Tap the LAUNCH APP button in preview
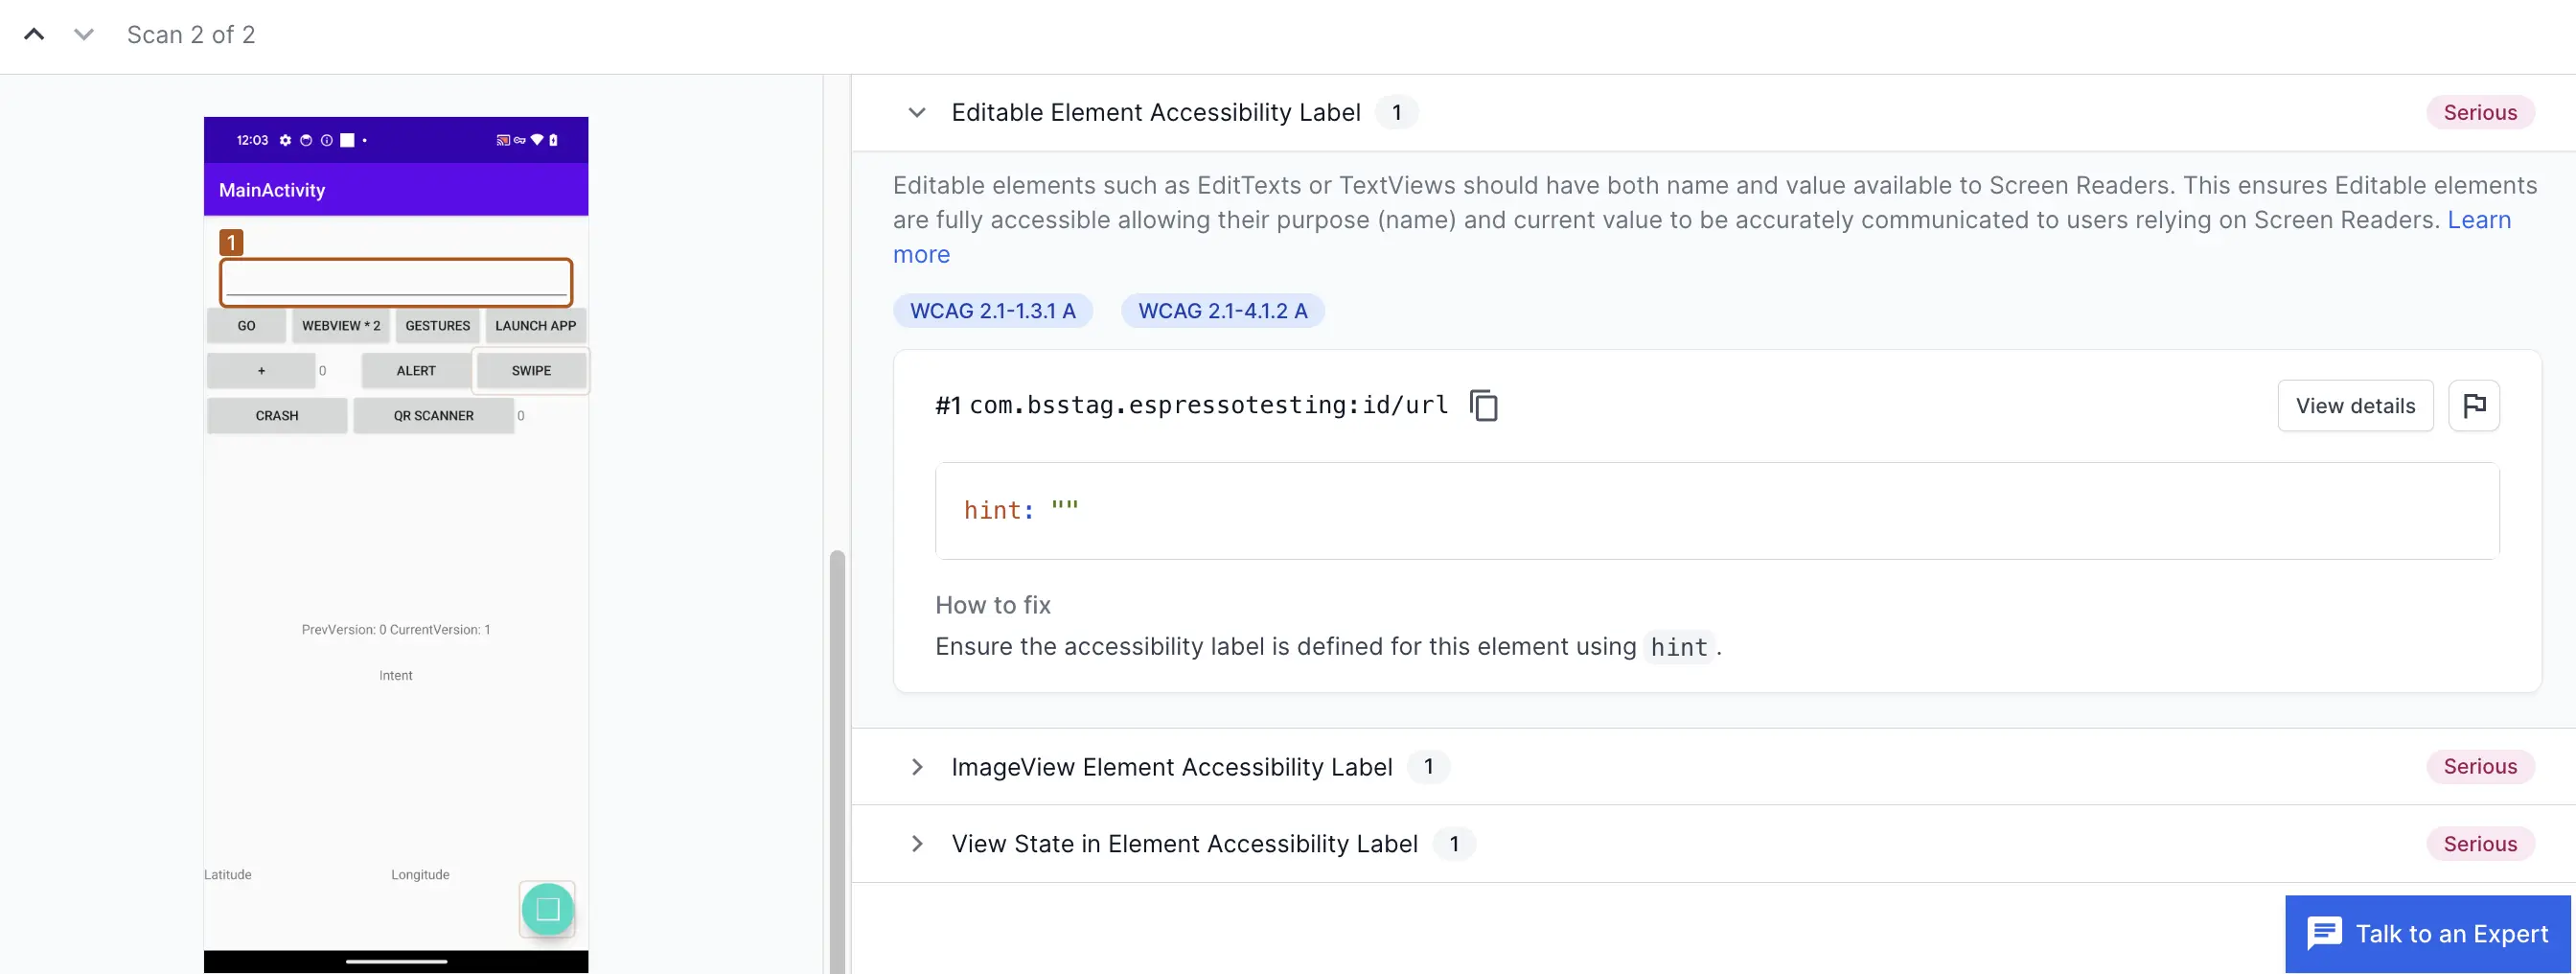 coord(535,326)
